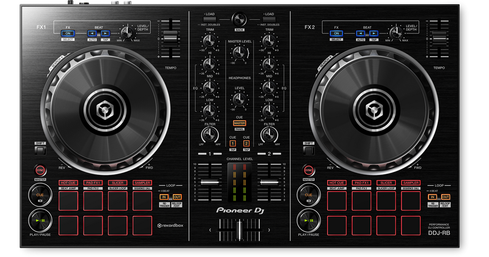
Task: Hit the right deck performance pad under HOT CUE
Action: 337,201
